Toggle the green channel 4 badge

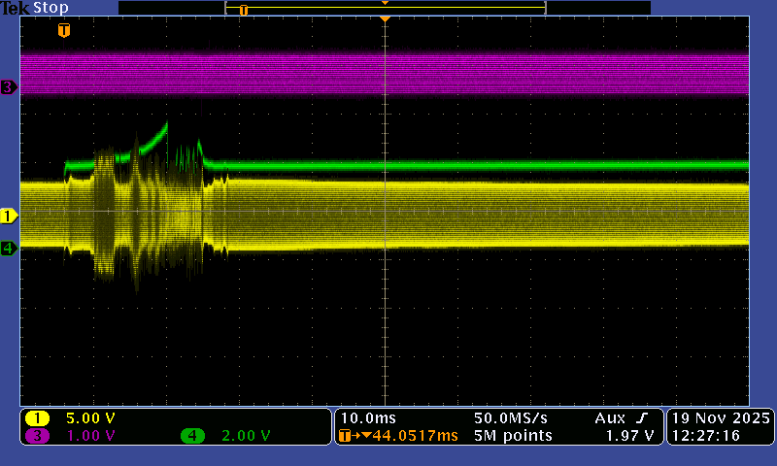(192, 436)
